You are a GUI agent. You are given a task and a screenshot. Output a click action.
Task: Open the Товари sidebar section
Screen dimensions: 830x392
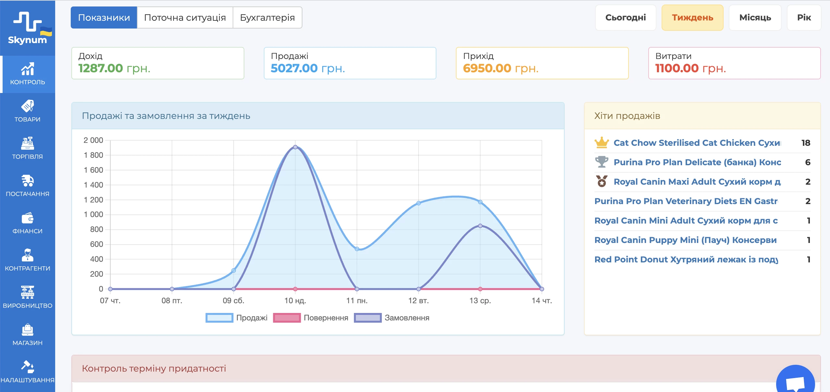[28, 111]
